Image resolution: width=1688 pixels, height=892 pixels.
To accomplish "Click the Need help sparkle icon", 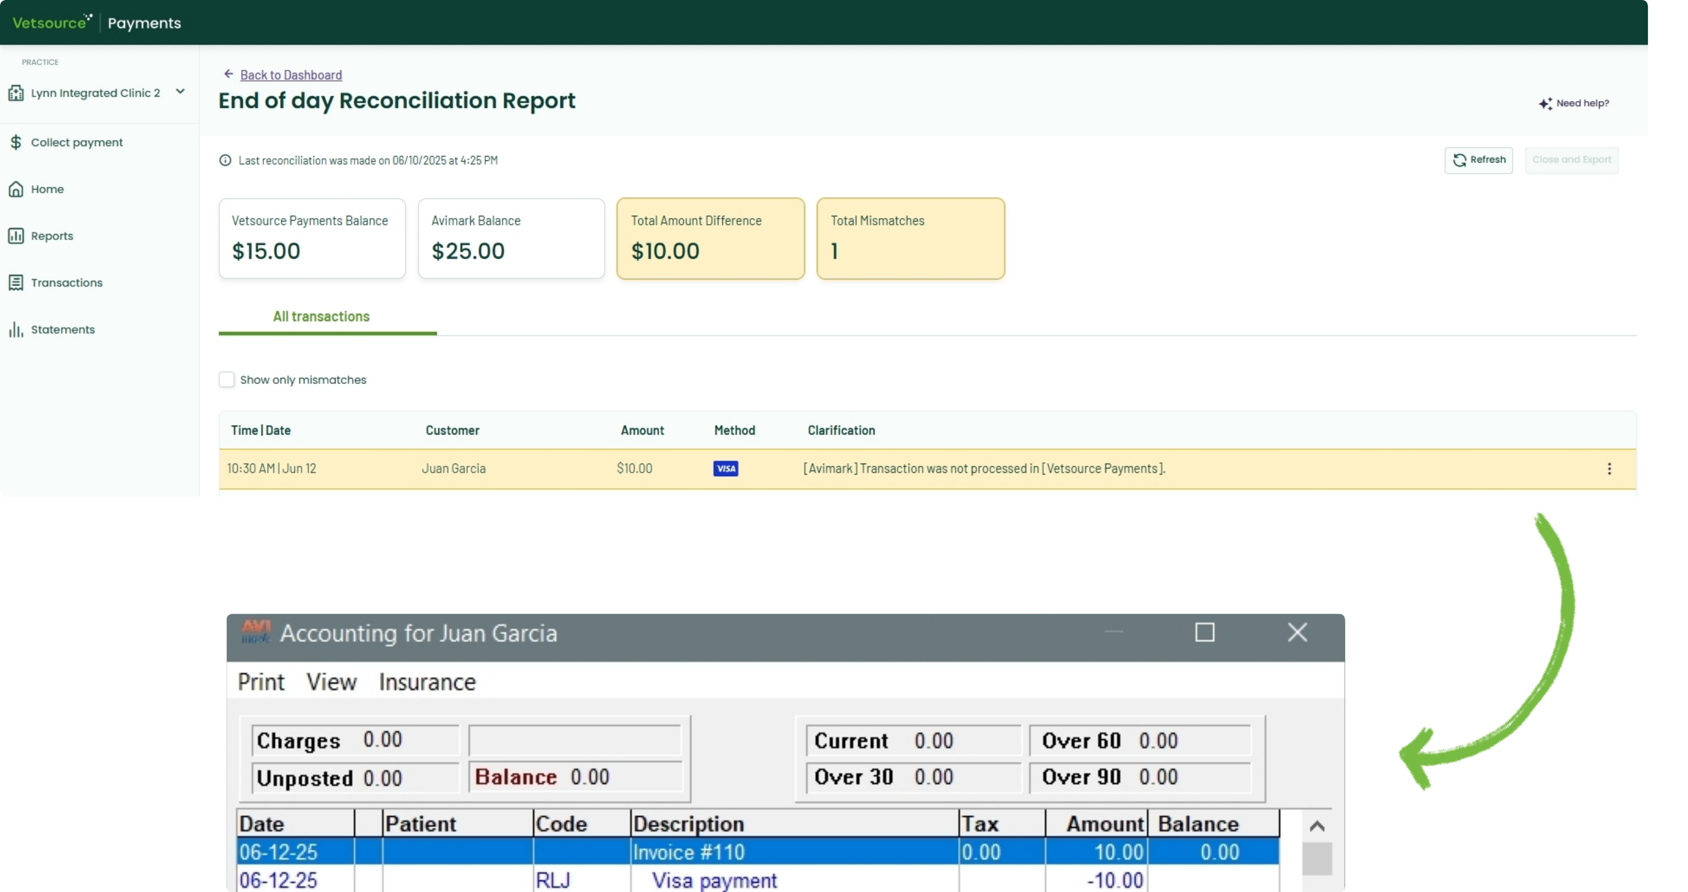I will pyautogui.click(x=1545, y=104).
